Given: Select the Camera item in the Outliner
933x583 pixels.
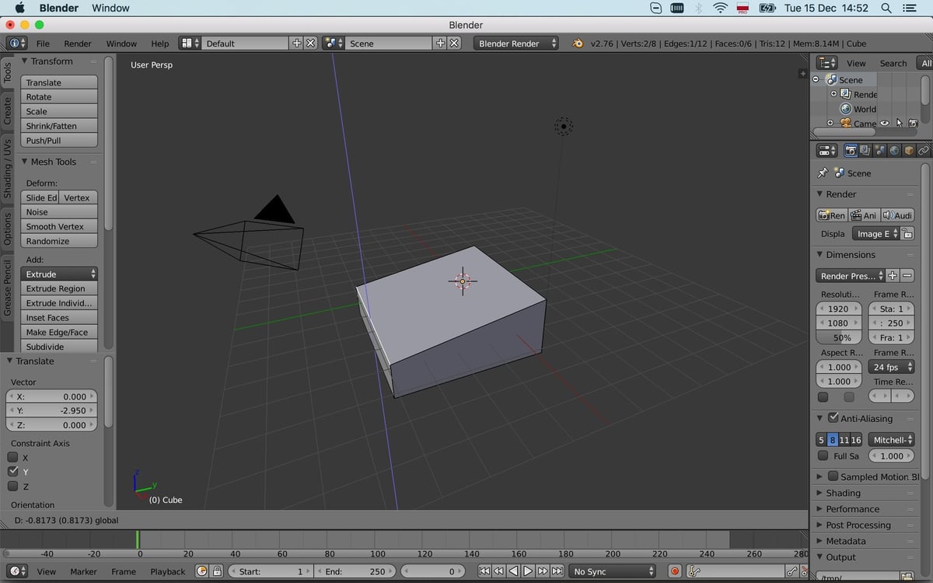Looking at the screenshot, I should [x=865, y=123].
